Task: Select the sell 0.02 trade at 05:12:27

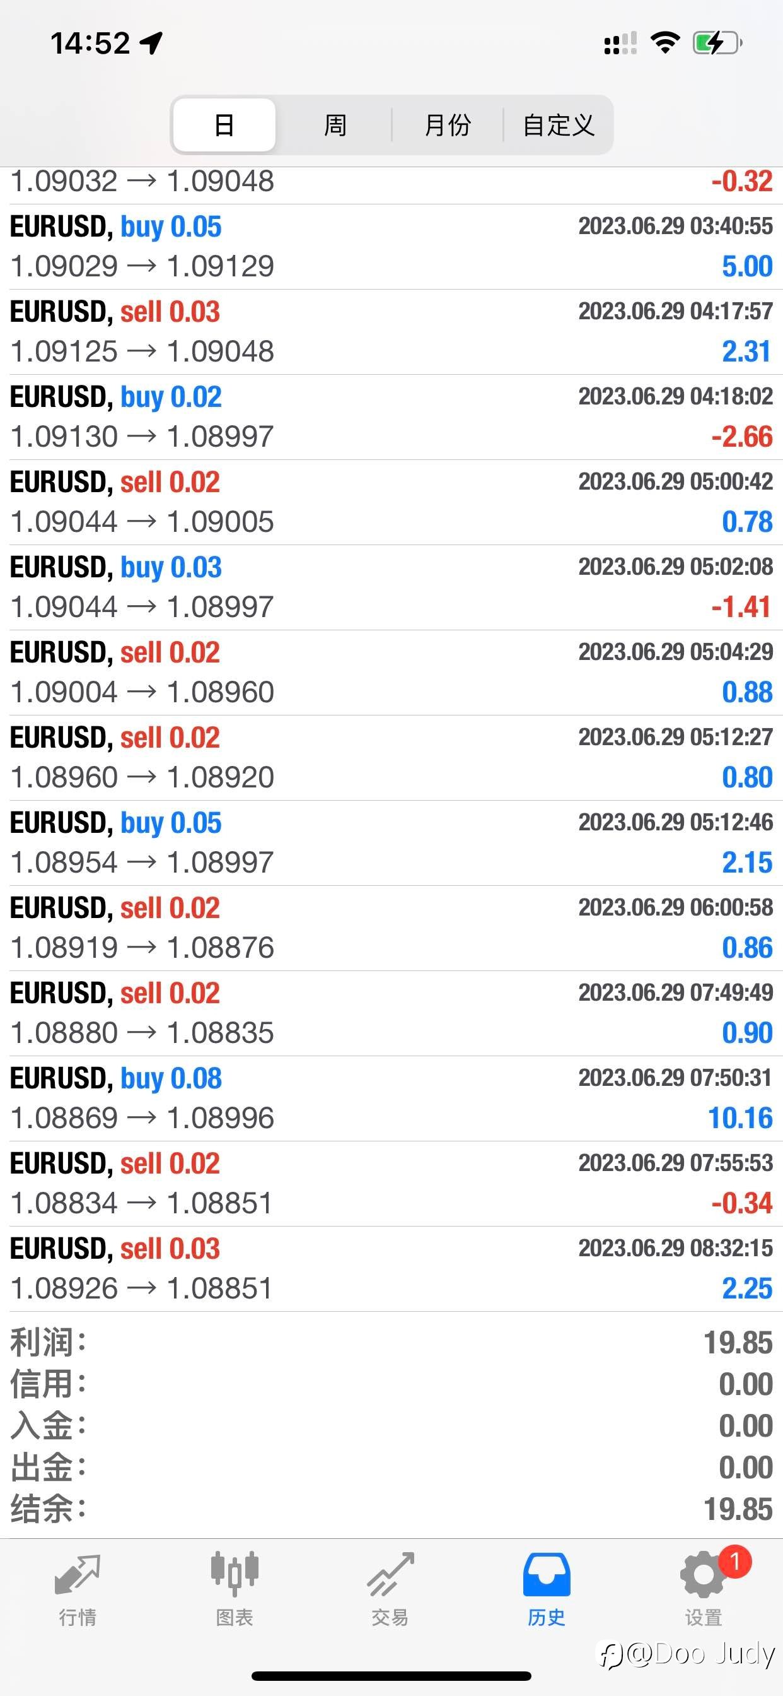Action: [391, 758]
